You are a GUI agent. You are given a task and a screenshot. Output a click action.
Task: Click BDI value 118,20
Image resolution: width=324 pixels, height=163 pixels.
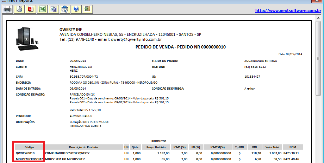click(x=257, y=153)
